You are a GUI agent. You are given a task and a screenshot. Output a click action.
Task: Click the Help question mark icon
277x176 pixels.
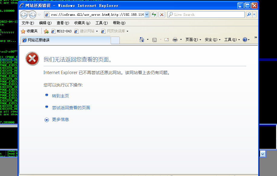click(245, 40)
